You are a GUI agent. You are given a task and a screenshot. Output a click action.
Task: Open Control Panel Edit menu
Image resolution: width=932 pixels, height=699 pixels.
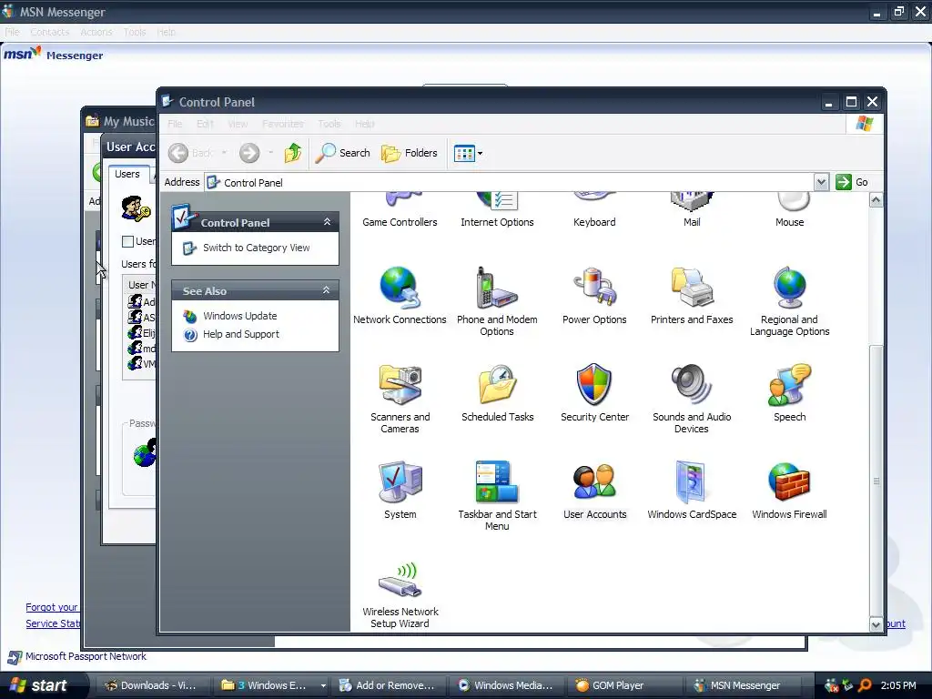point(205,124)
